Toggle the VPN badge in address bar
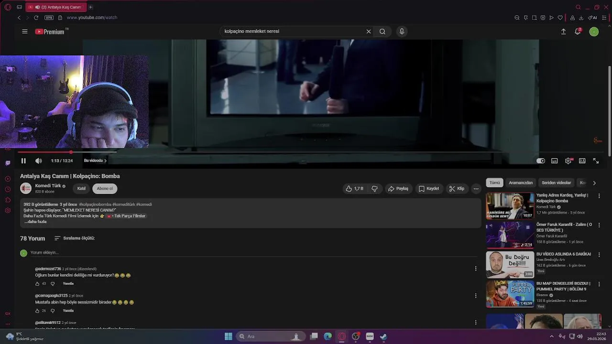 49,18
